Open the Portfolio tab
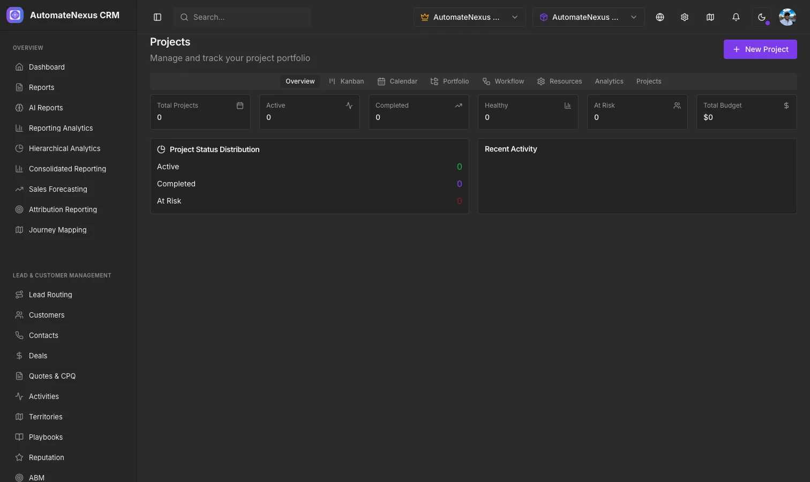810x482 pixels. pyautogui.click(x=449, y=81)
